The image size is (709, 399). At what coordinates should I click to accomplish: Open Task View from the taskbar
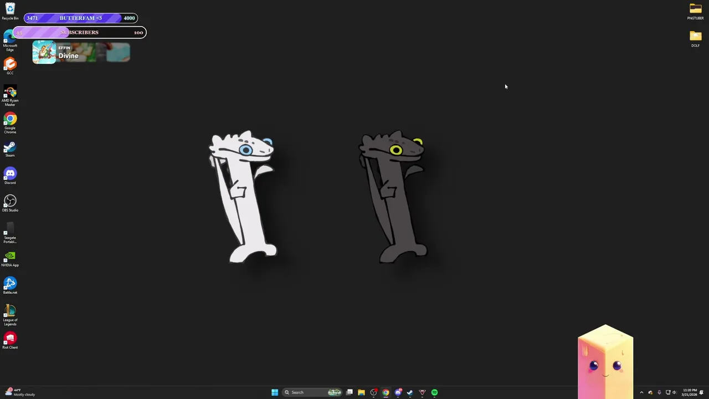350,392
